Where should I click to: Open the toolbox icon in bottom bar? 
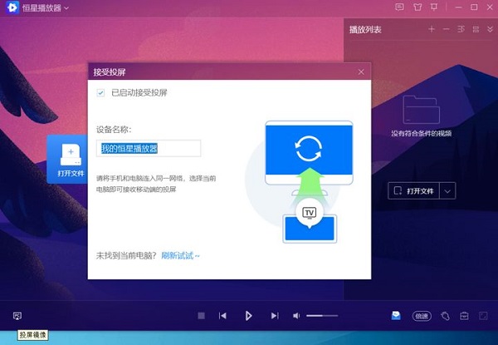coord(464,316)
